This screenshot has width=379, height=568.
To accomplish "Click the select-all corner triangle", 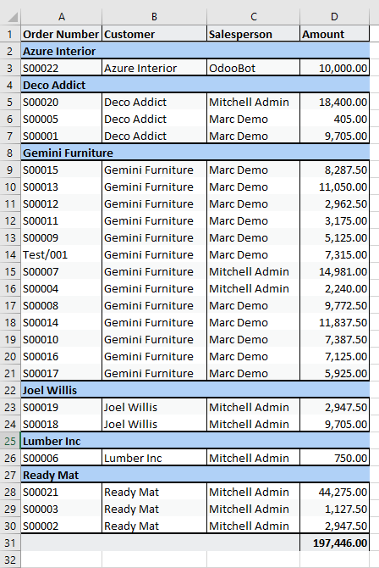I will 11,17.
